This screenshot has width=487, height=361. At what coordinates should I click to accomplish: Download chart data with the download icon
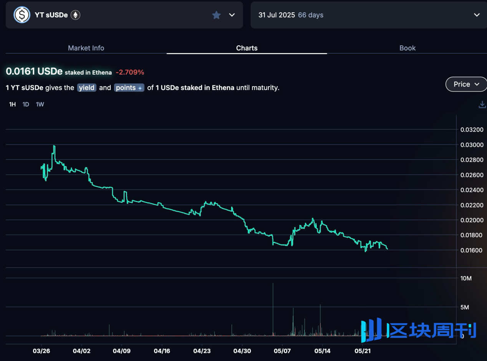(x=482, y=104)
